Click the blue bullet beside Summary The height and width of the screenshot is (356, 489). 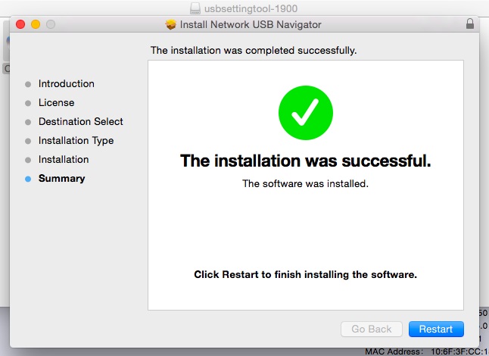coord(28,179)
